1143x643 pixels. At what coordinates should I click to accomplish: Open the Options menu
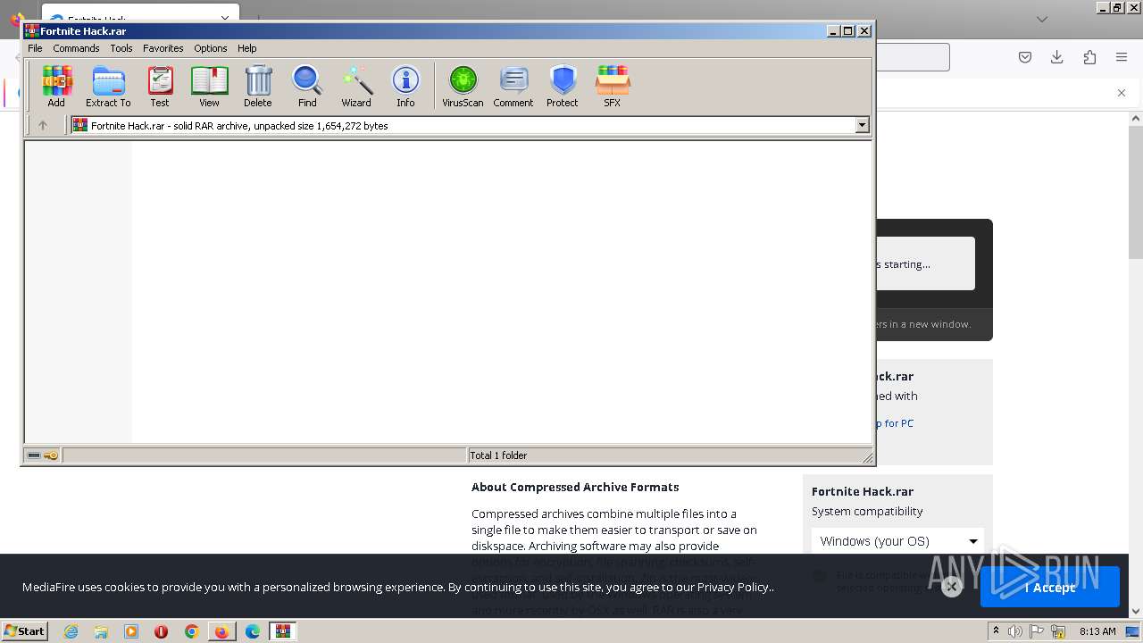point(211,48)
